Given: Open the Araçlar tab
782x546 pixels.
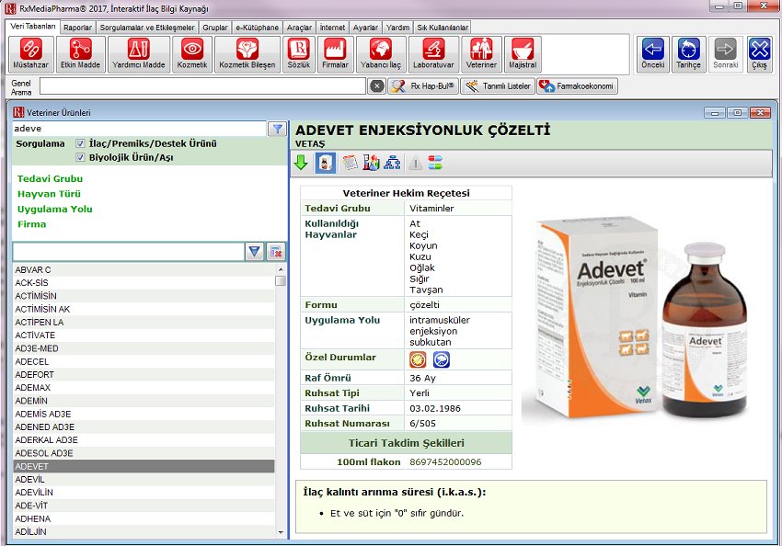Looking at the screenshot, I should [299, 28].
